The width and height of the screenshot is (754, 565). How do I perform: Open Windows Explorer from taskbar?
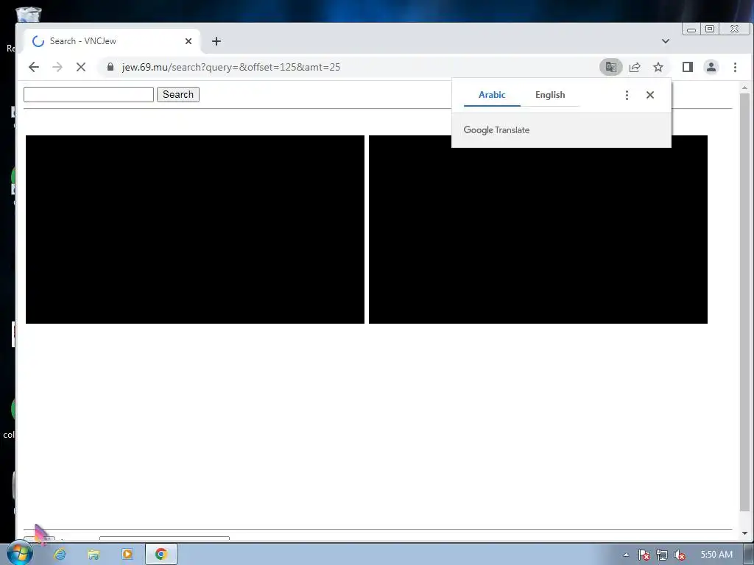coord(94,555)
